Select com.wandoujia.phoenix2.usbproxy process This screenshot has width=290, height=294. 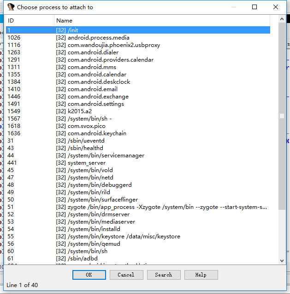[138, 45]
